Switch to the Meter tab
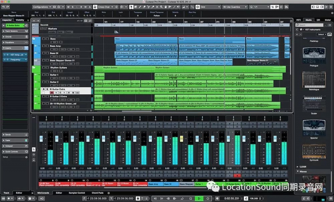 click(328, 20)
